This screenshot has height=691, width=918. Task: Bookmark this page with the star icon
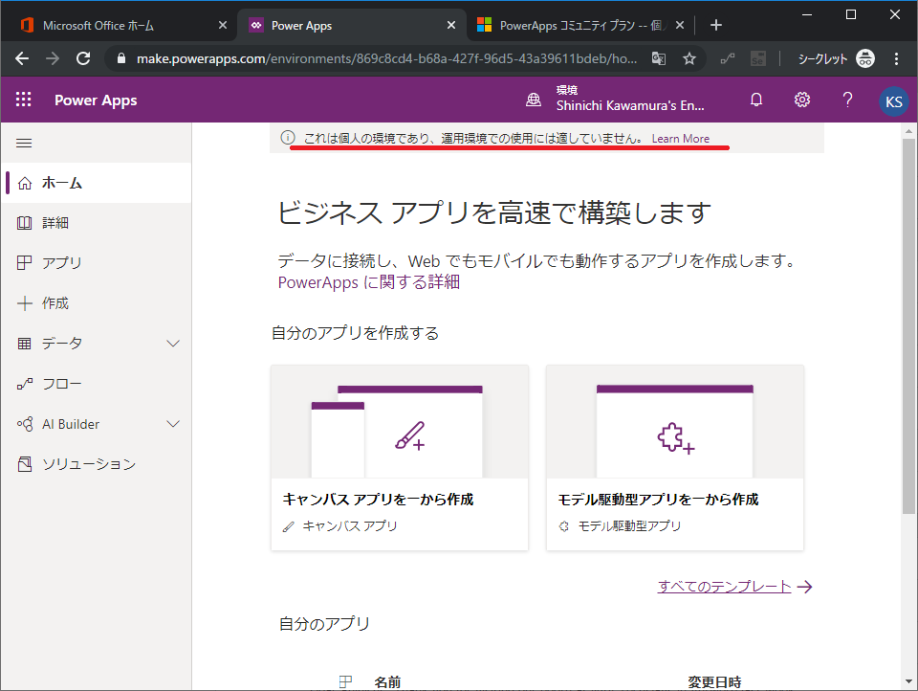coord(689,58)
